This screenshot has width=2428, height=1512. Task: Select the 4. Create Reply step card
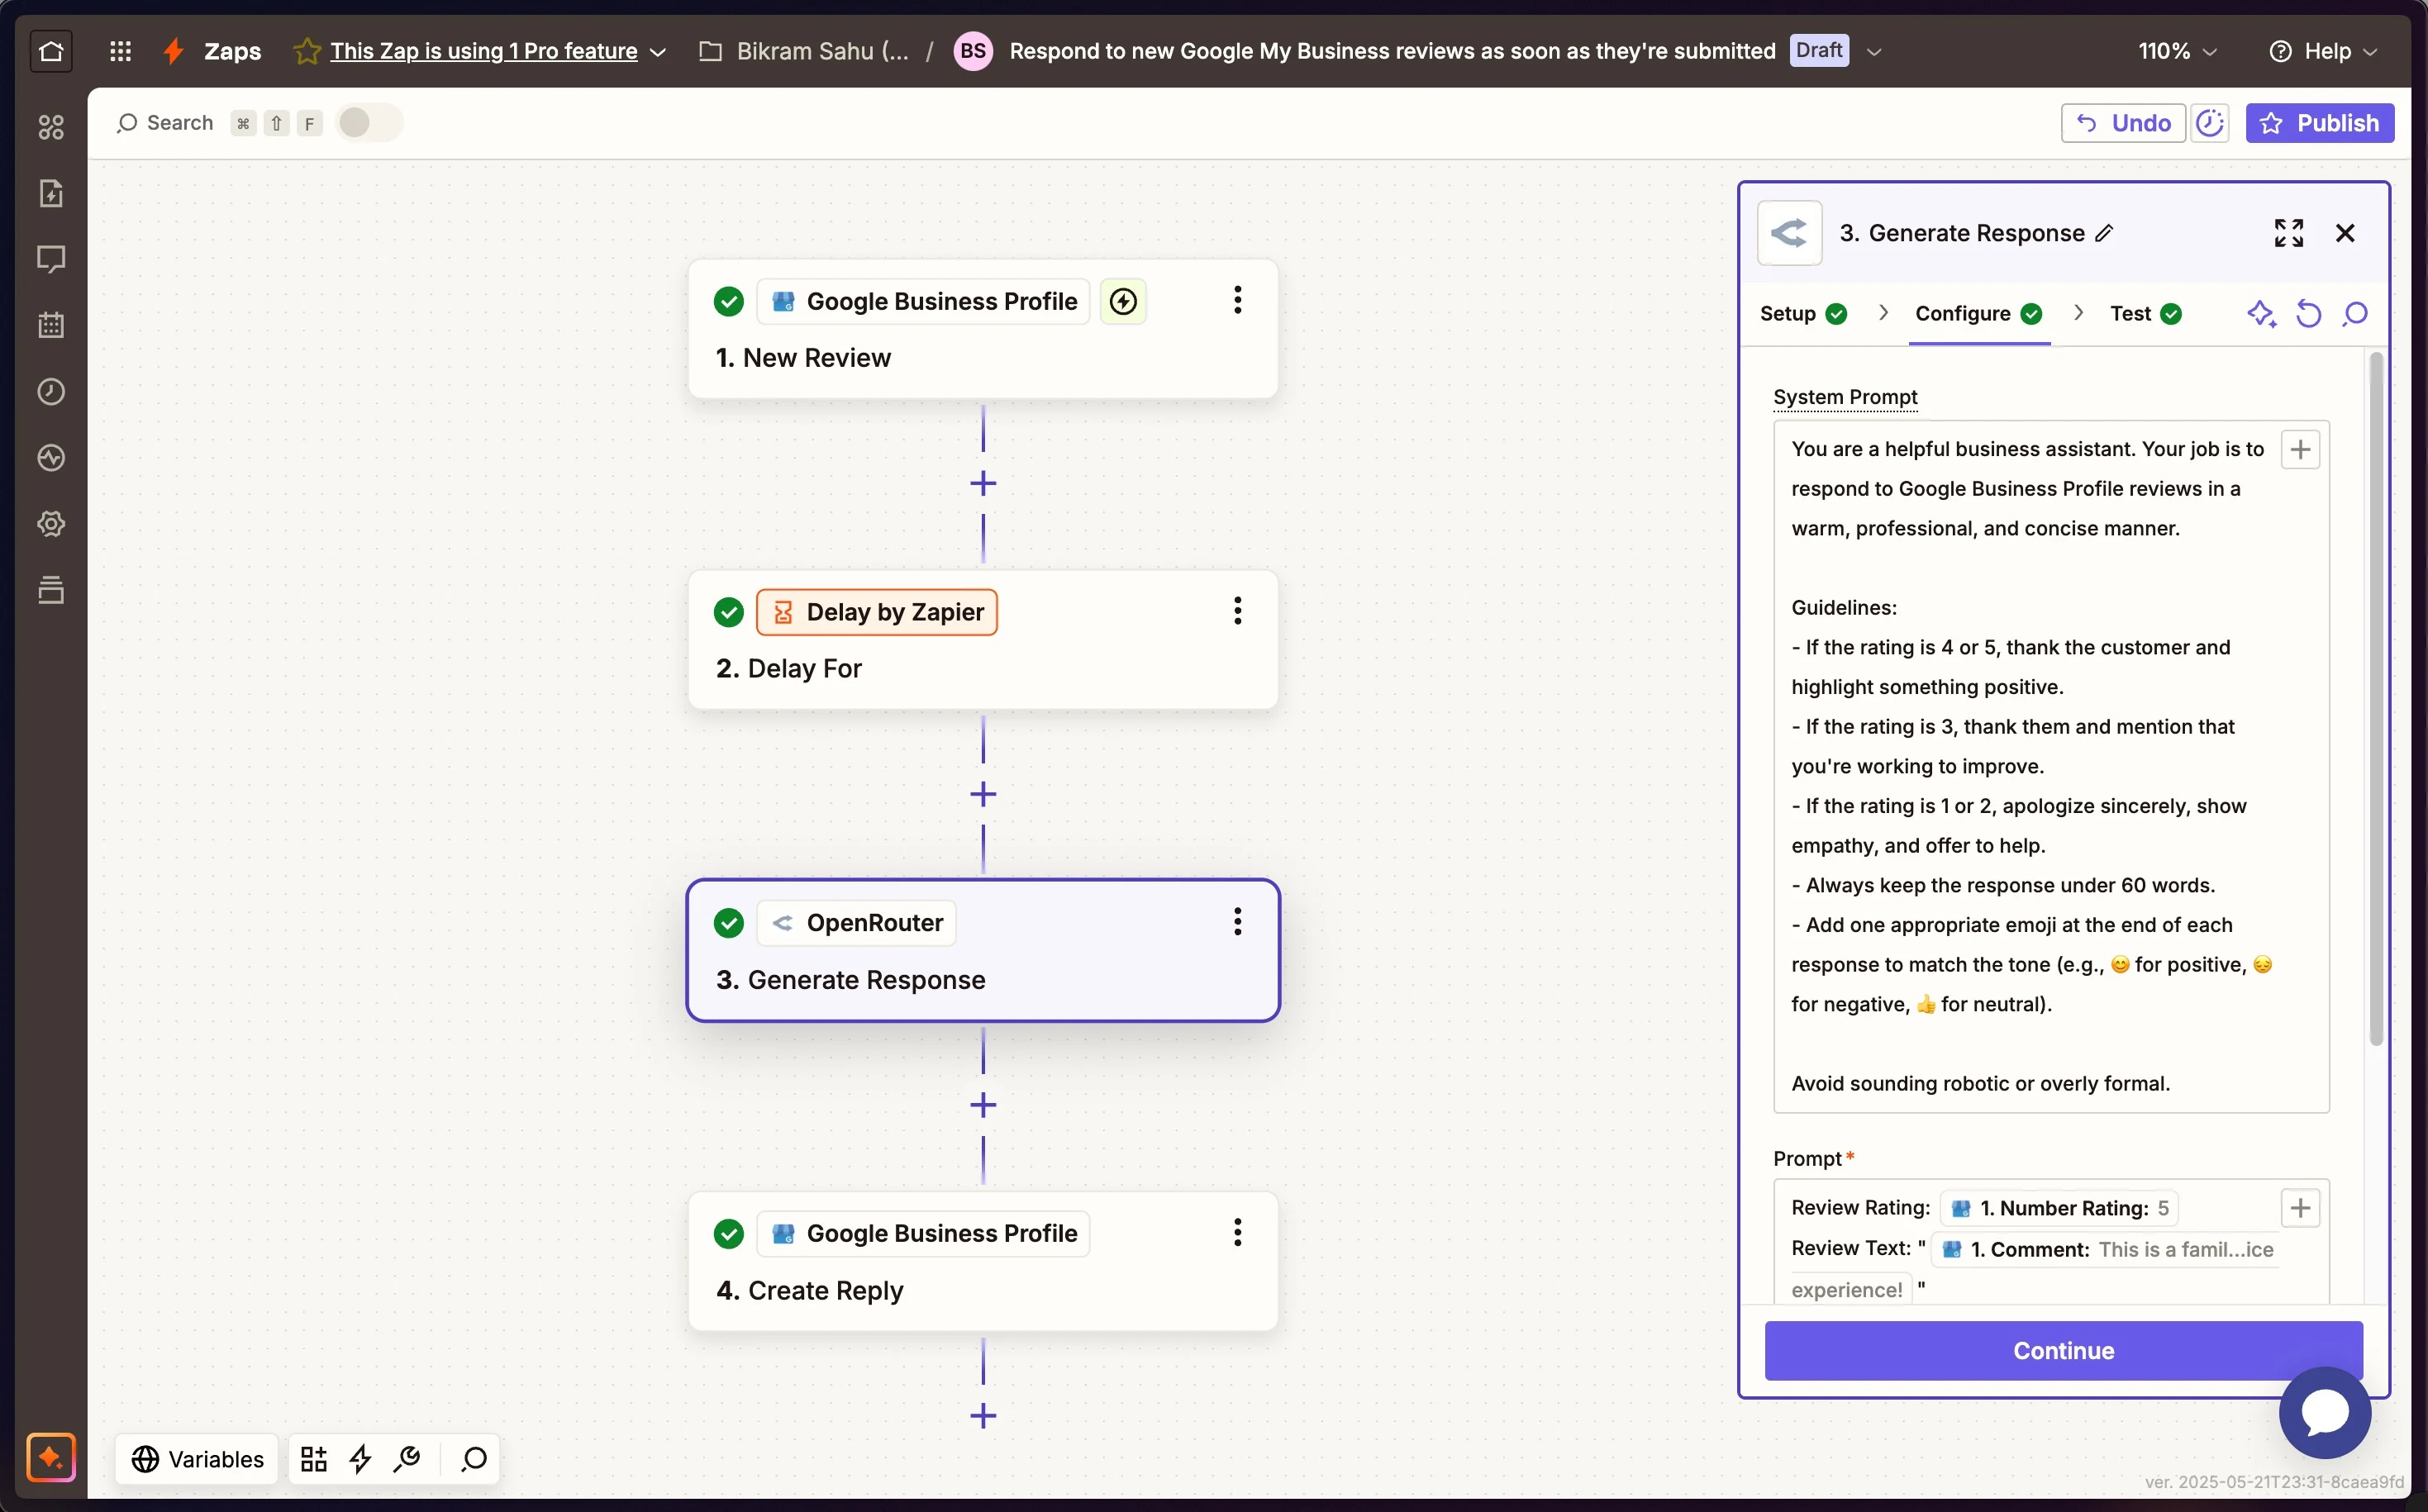983,1261
